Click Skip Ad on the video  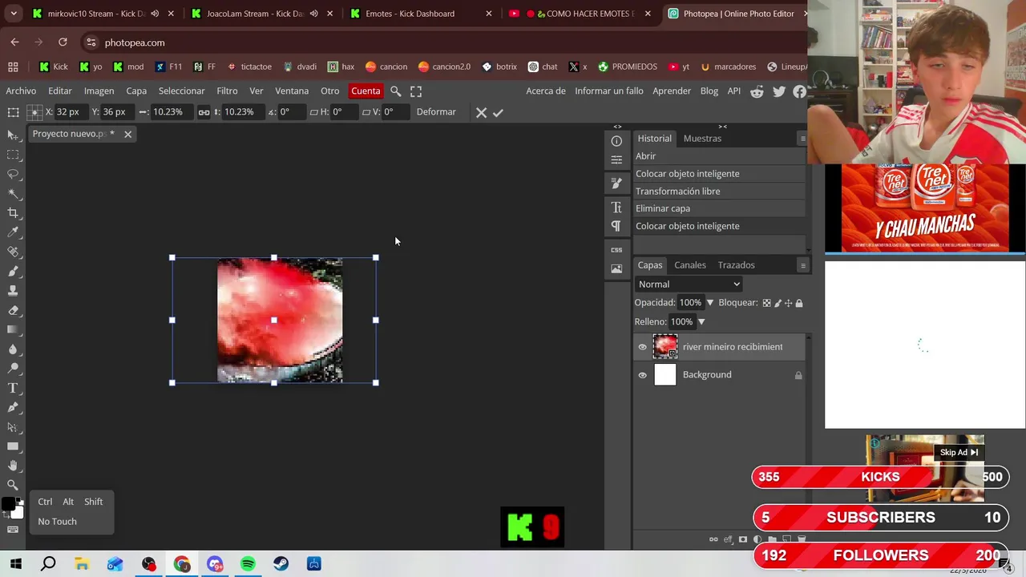[x=959, y=453]
